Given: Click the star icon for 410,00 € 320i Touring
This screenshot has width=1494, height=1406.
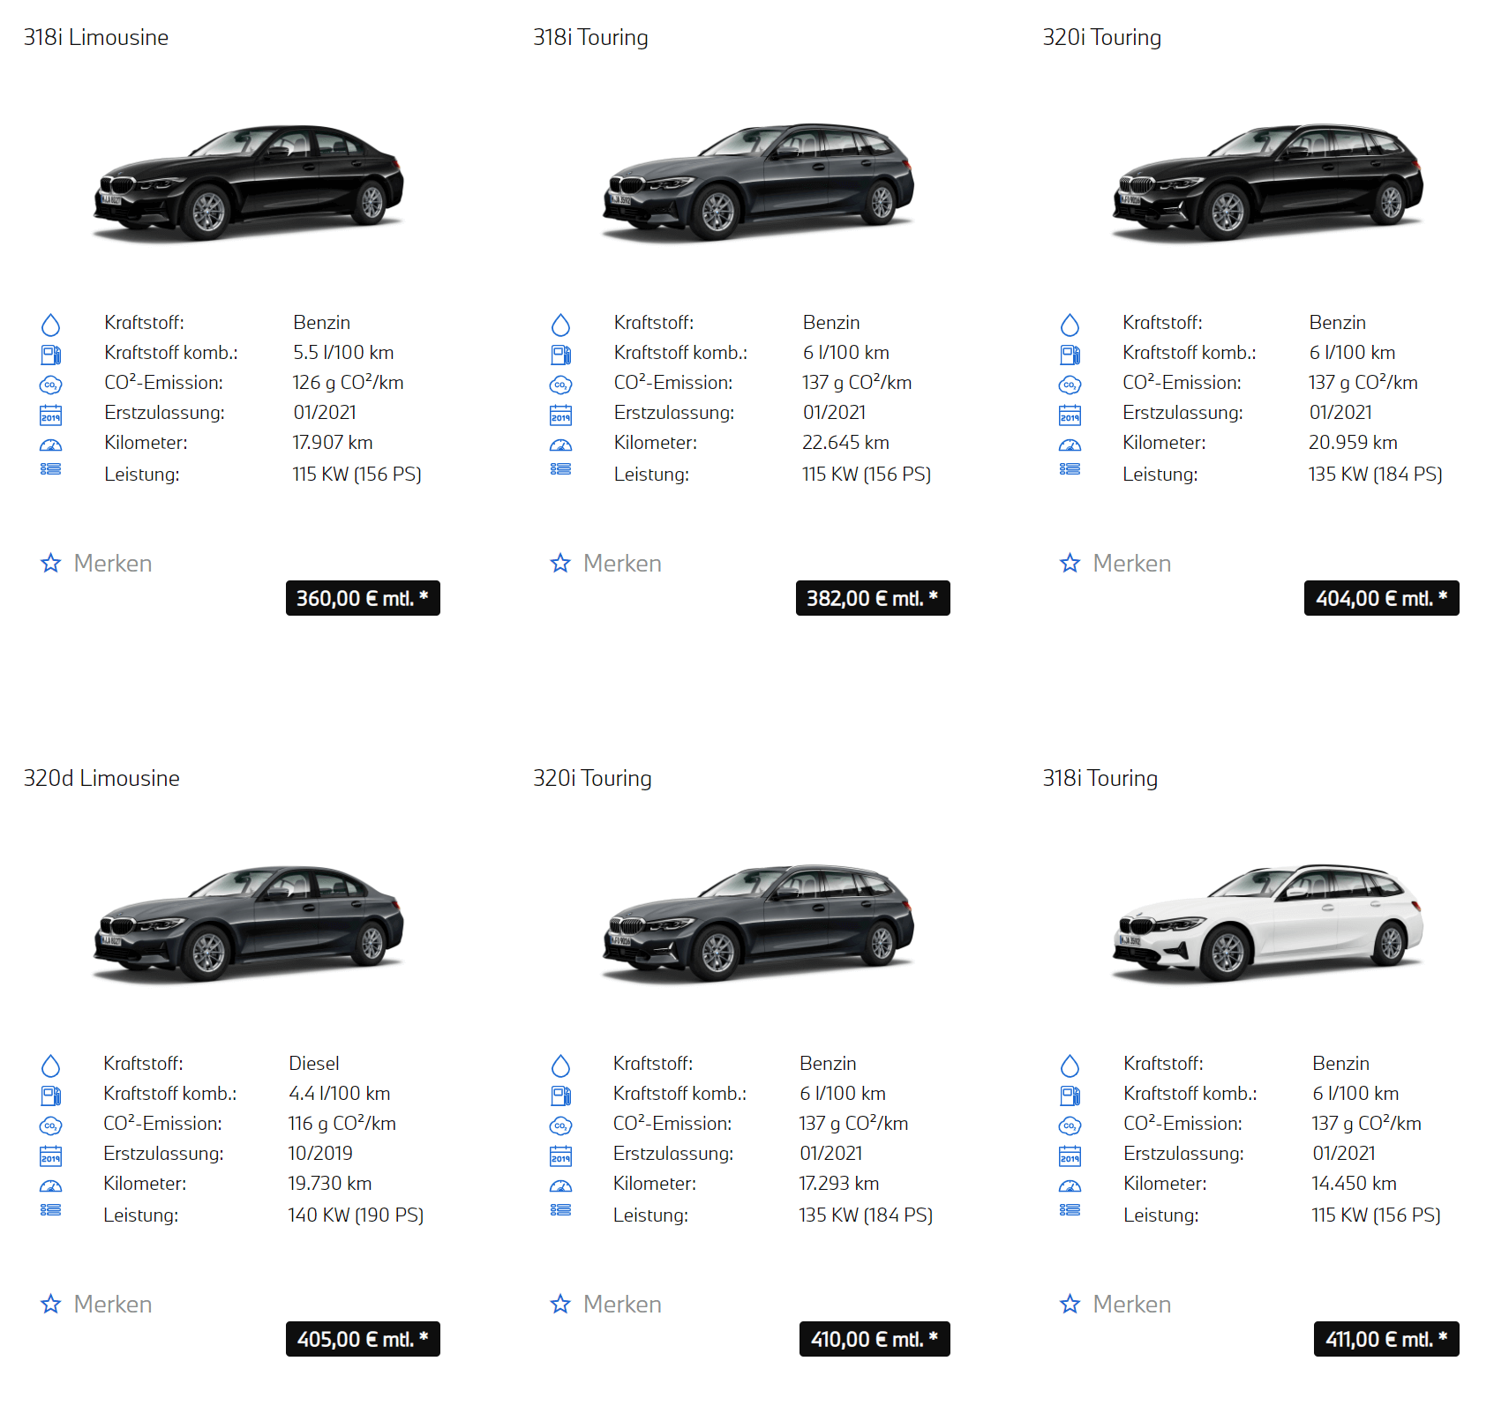Looking at the screenshot, I should coord(560,1304).
